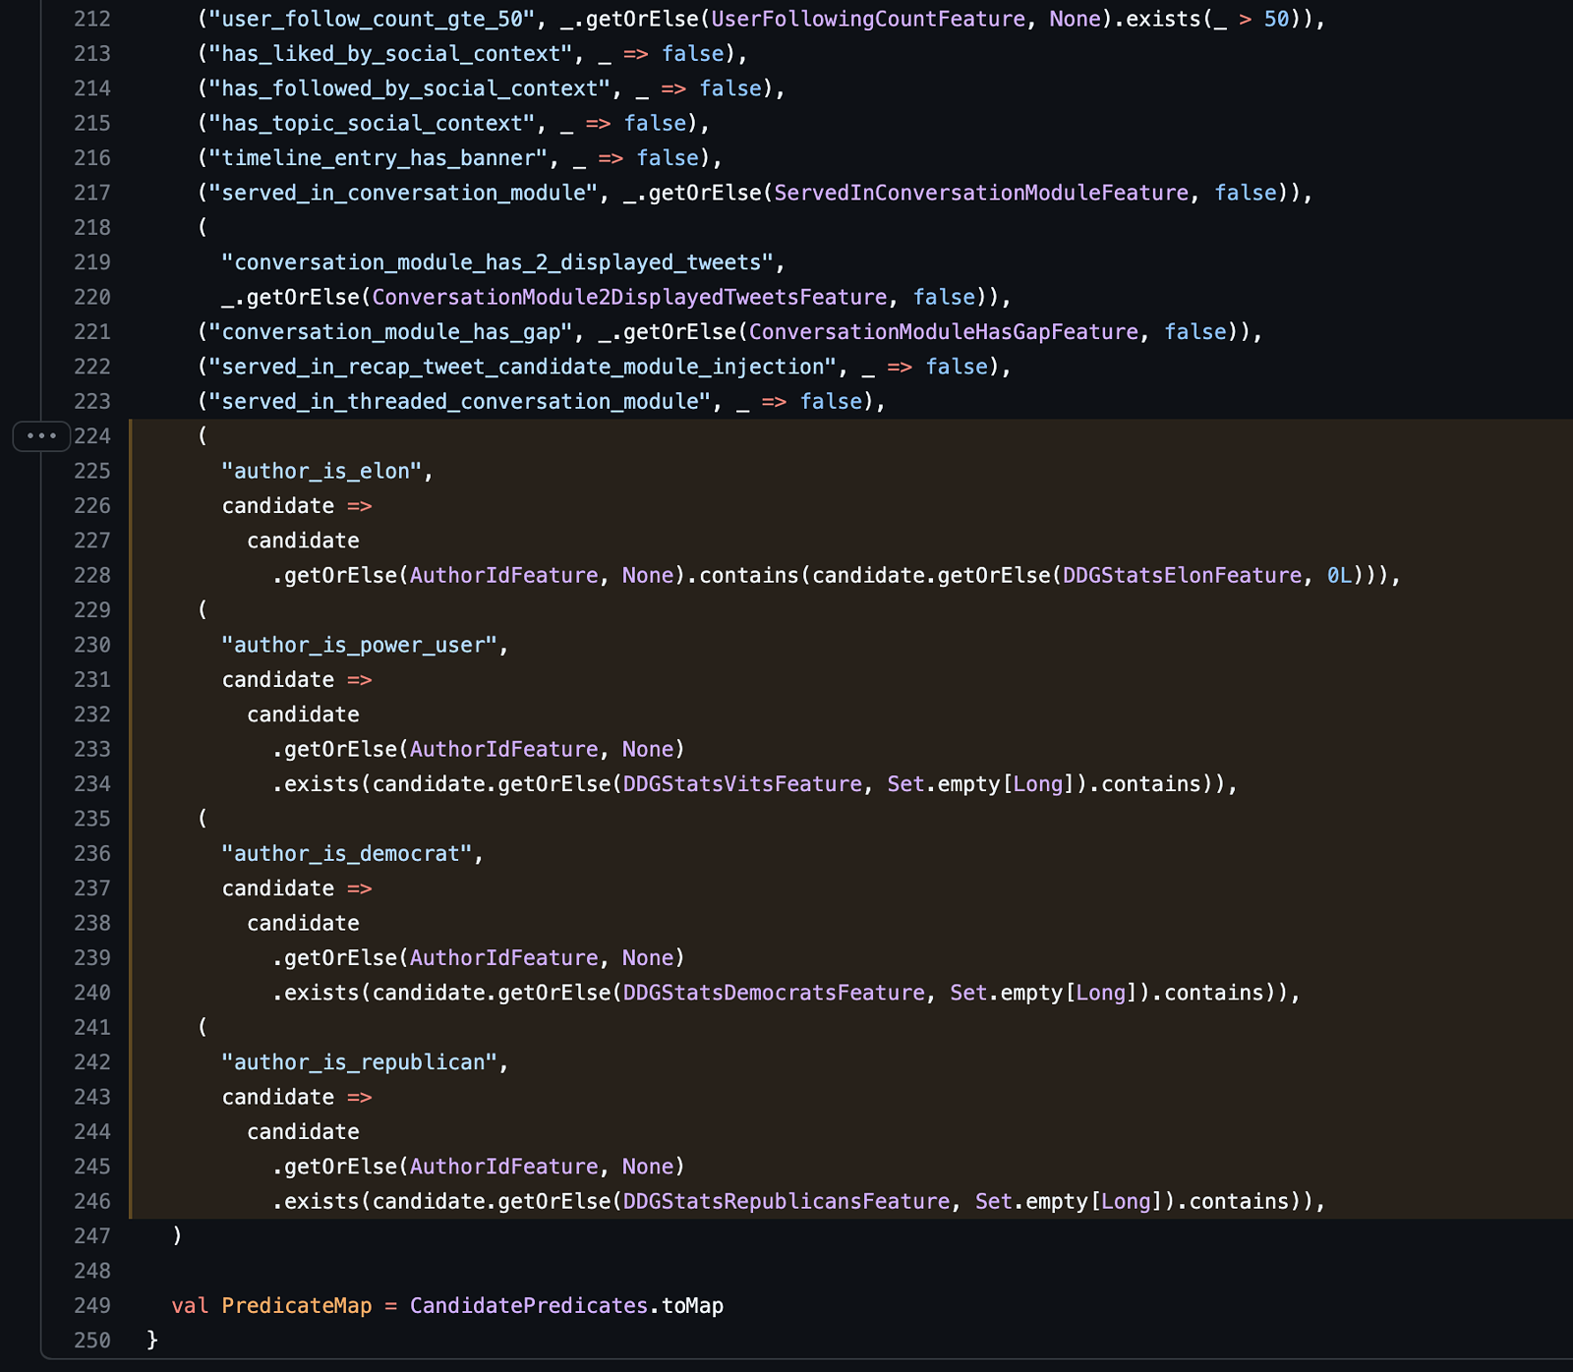Screen dimensions: 1573x1372
Task: Click the "author_is_power_user" string
Action: [359, 645]
